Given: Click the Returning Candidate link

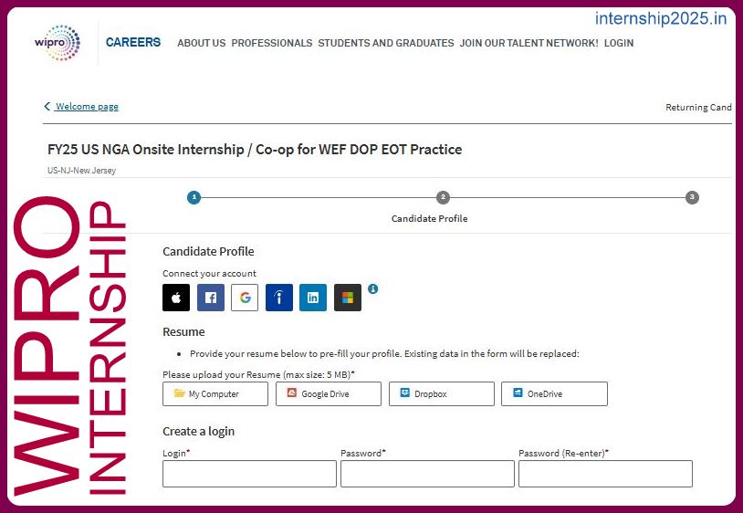Looking at the screenshot, I should pyautogui.click(x=698, y=107).
